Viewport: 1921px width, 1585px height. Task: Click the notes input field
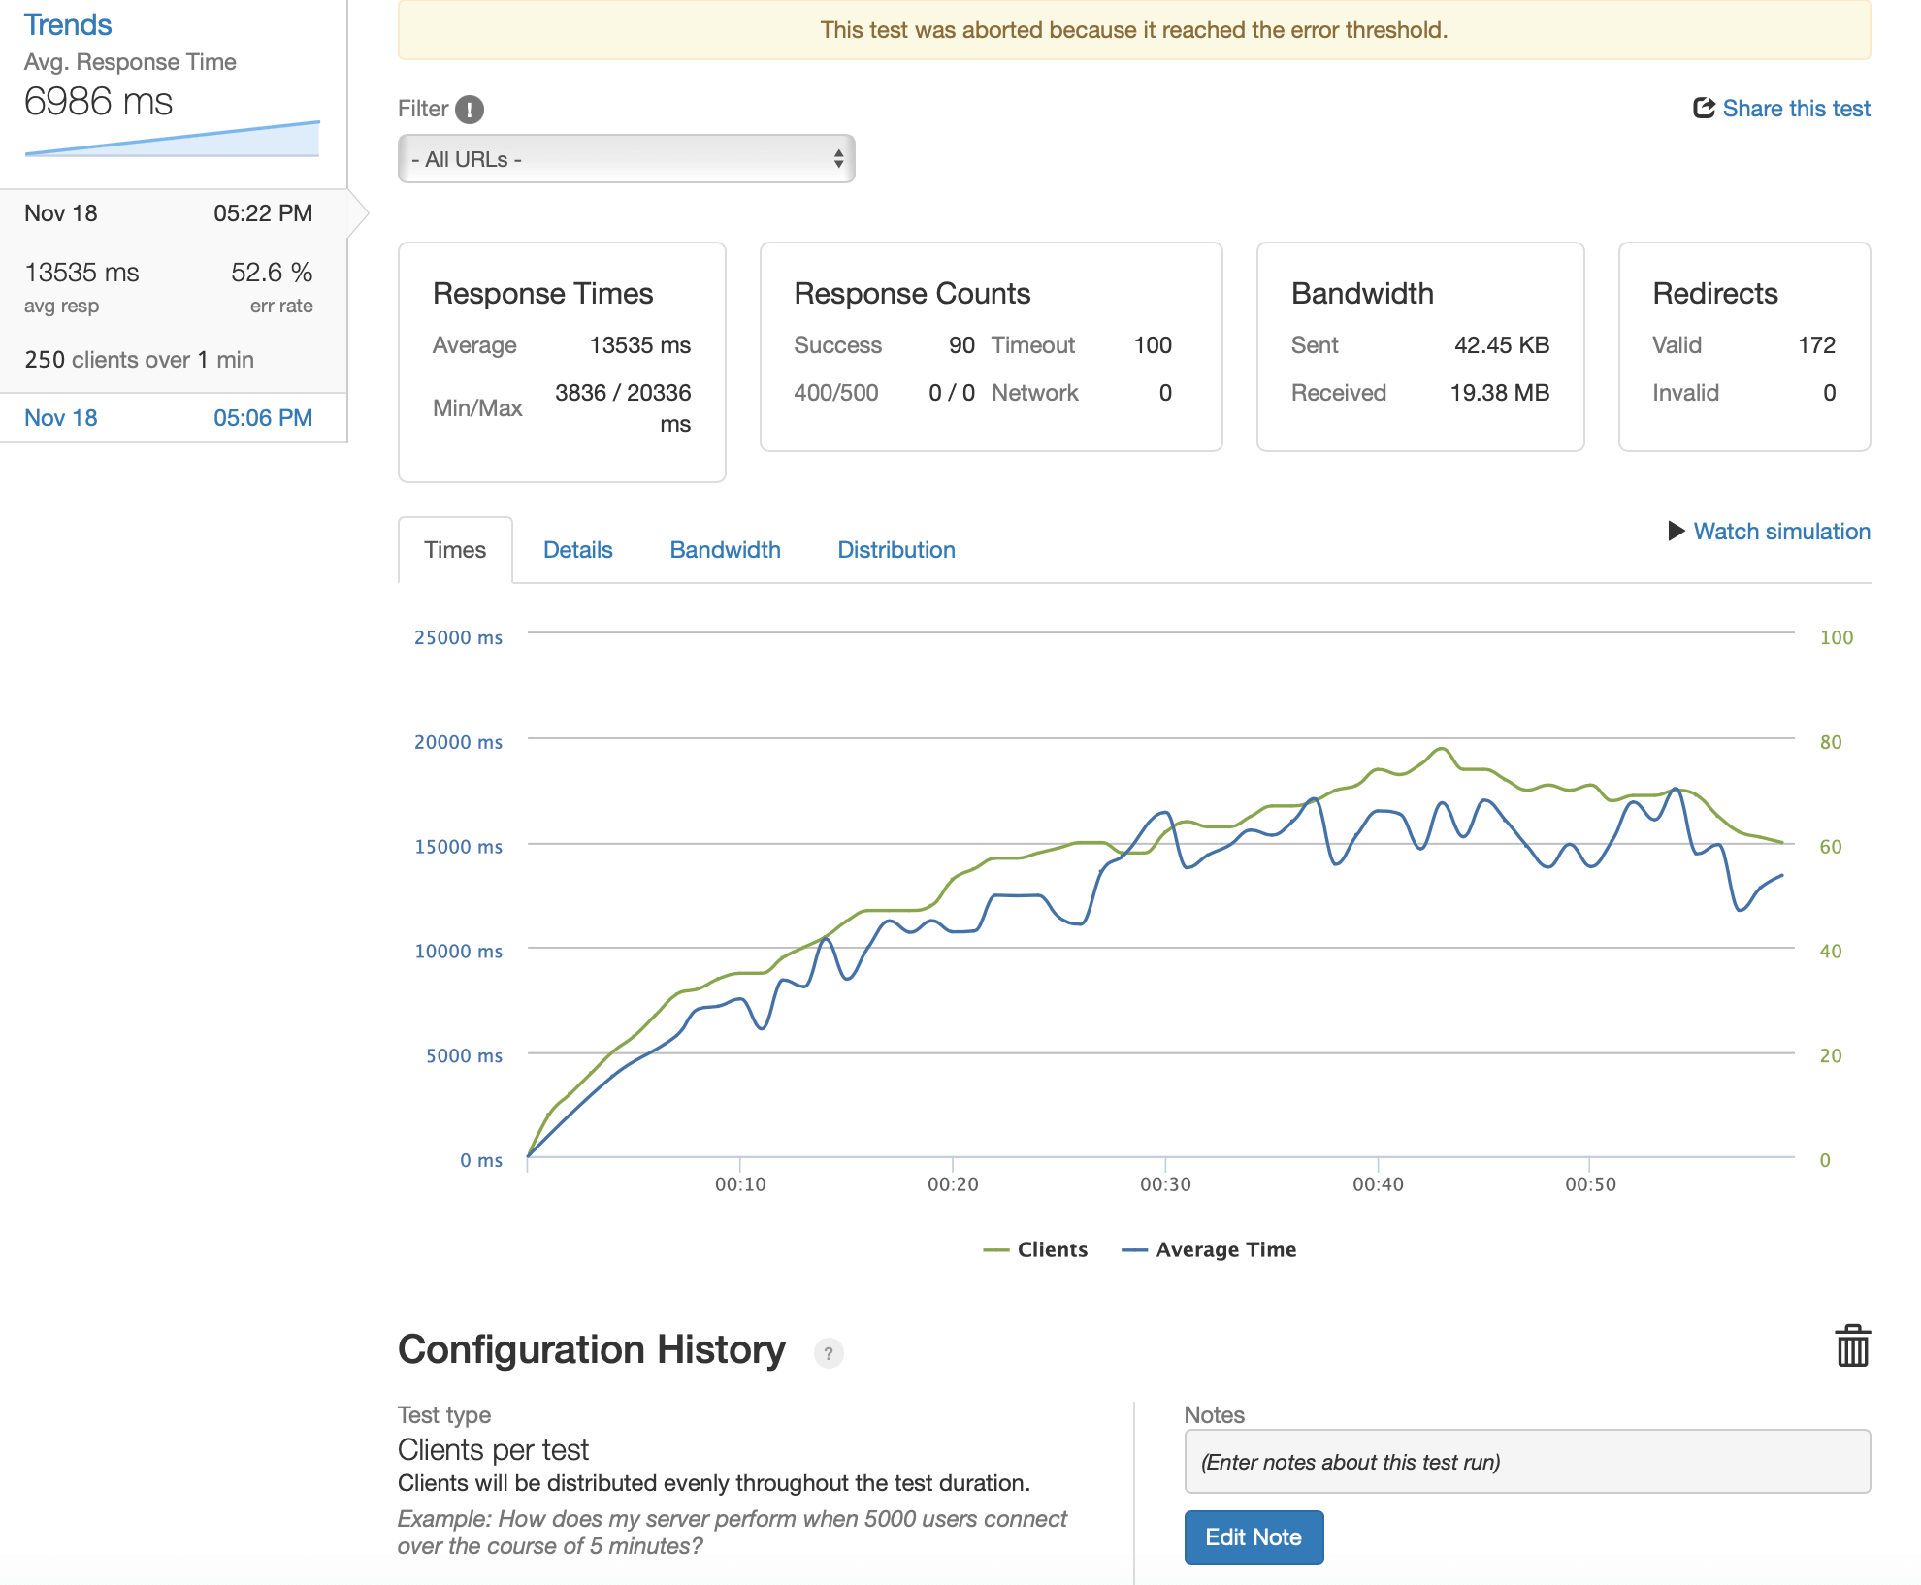point(1526,1462)
